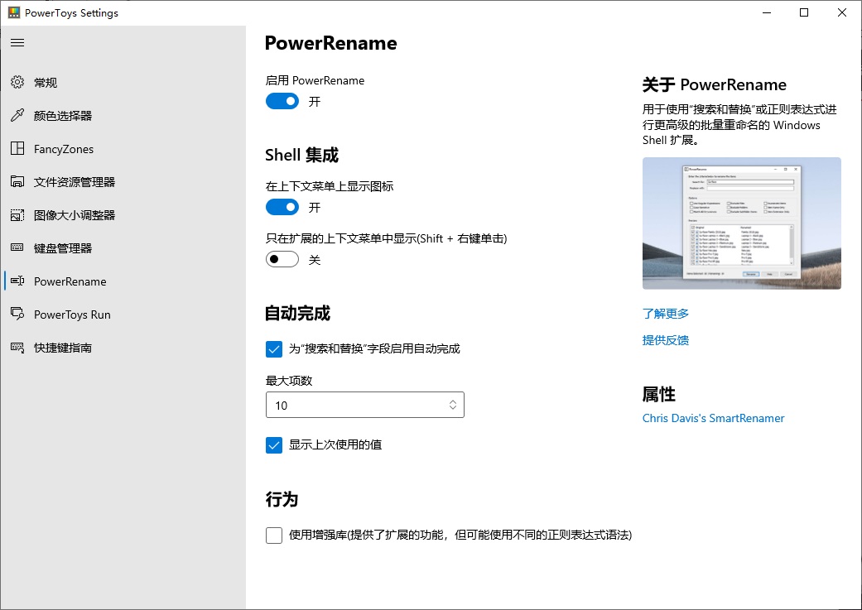Uncheck 显示上次使用的值 checkbox
The height and width of the screenshot is (610, 862).
point(274,445)
